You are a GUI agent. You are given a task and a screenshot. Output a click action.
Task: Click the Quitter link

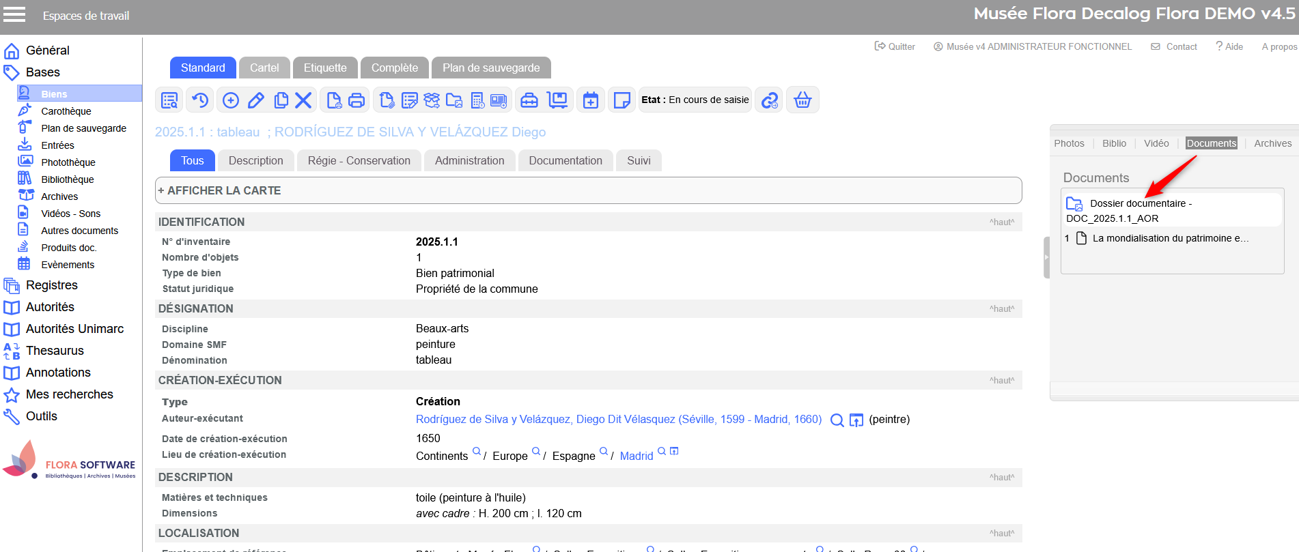(x=895, y=46)
